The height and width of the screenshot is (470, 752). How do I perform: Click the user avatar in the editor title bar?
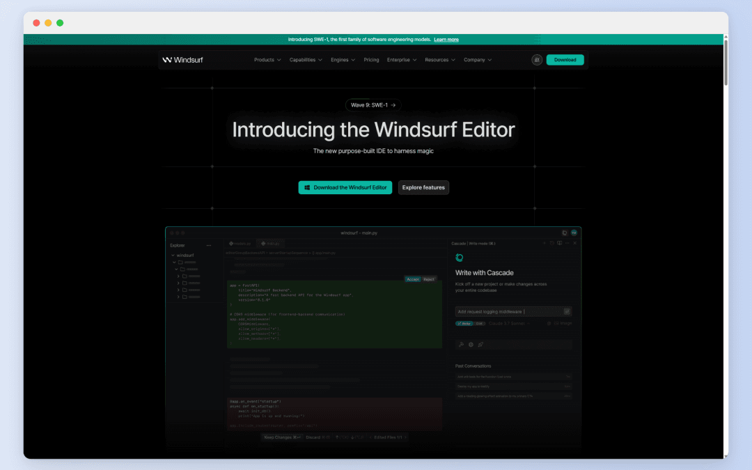(574, 233)
